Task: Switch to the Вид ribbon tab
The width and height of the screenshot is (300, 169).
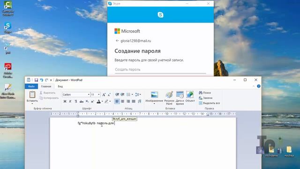Action: [x=60, y=86]
